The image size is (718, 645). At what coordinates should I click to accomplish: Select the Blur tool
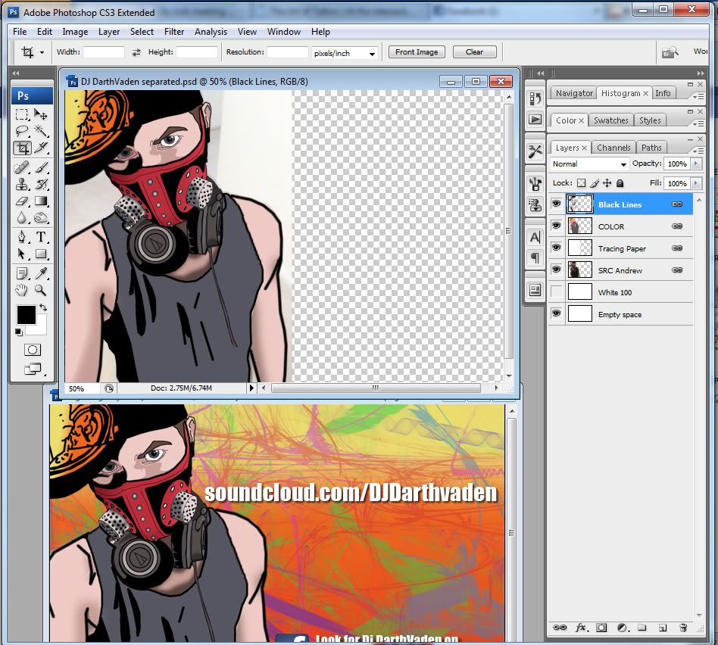21,218
